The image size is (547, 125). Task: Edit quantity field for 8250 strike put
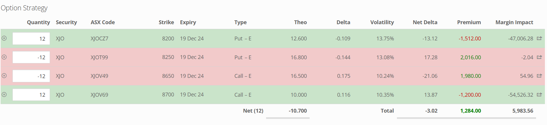click(31, 57)
